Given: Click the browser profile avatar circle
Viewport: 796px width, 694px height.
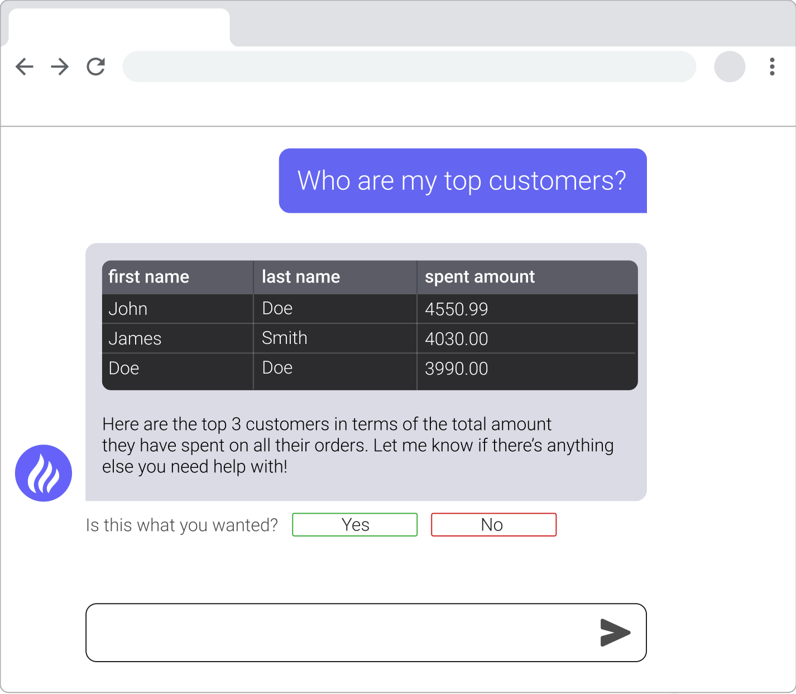Looking at the screenshot, I should 730,67.
